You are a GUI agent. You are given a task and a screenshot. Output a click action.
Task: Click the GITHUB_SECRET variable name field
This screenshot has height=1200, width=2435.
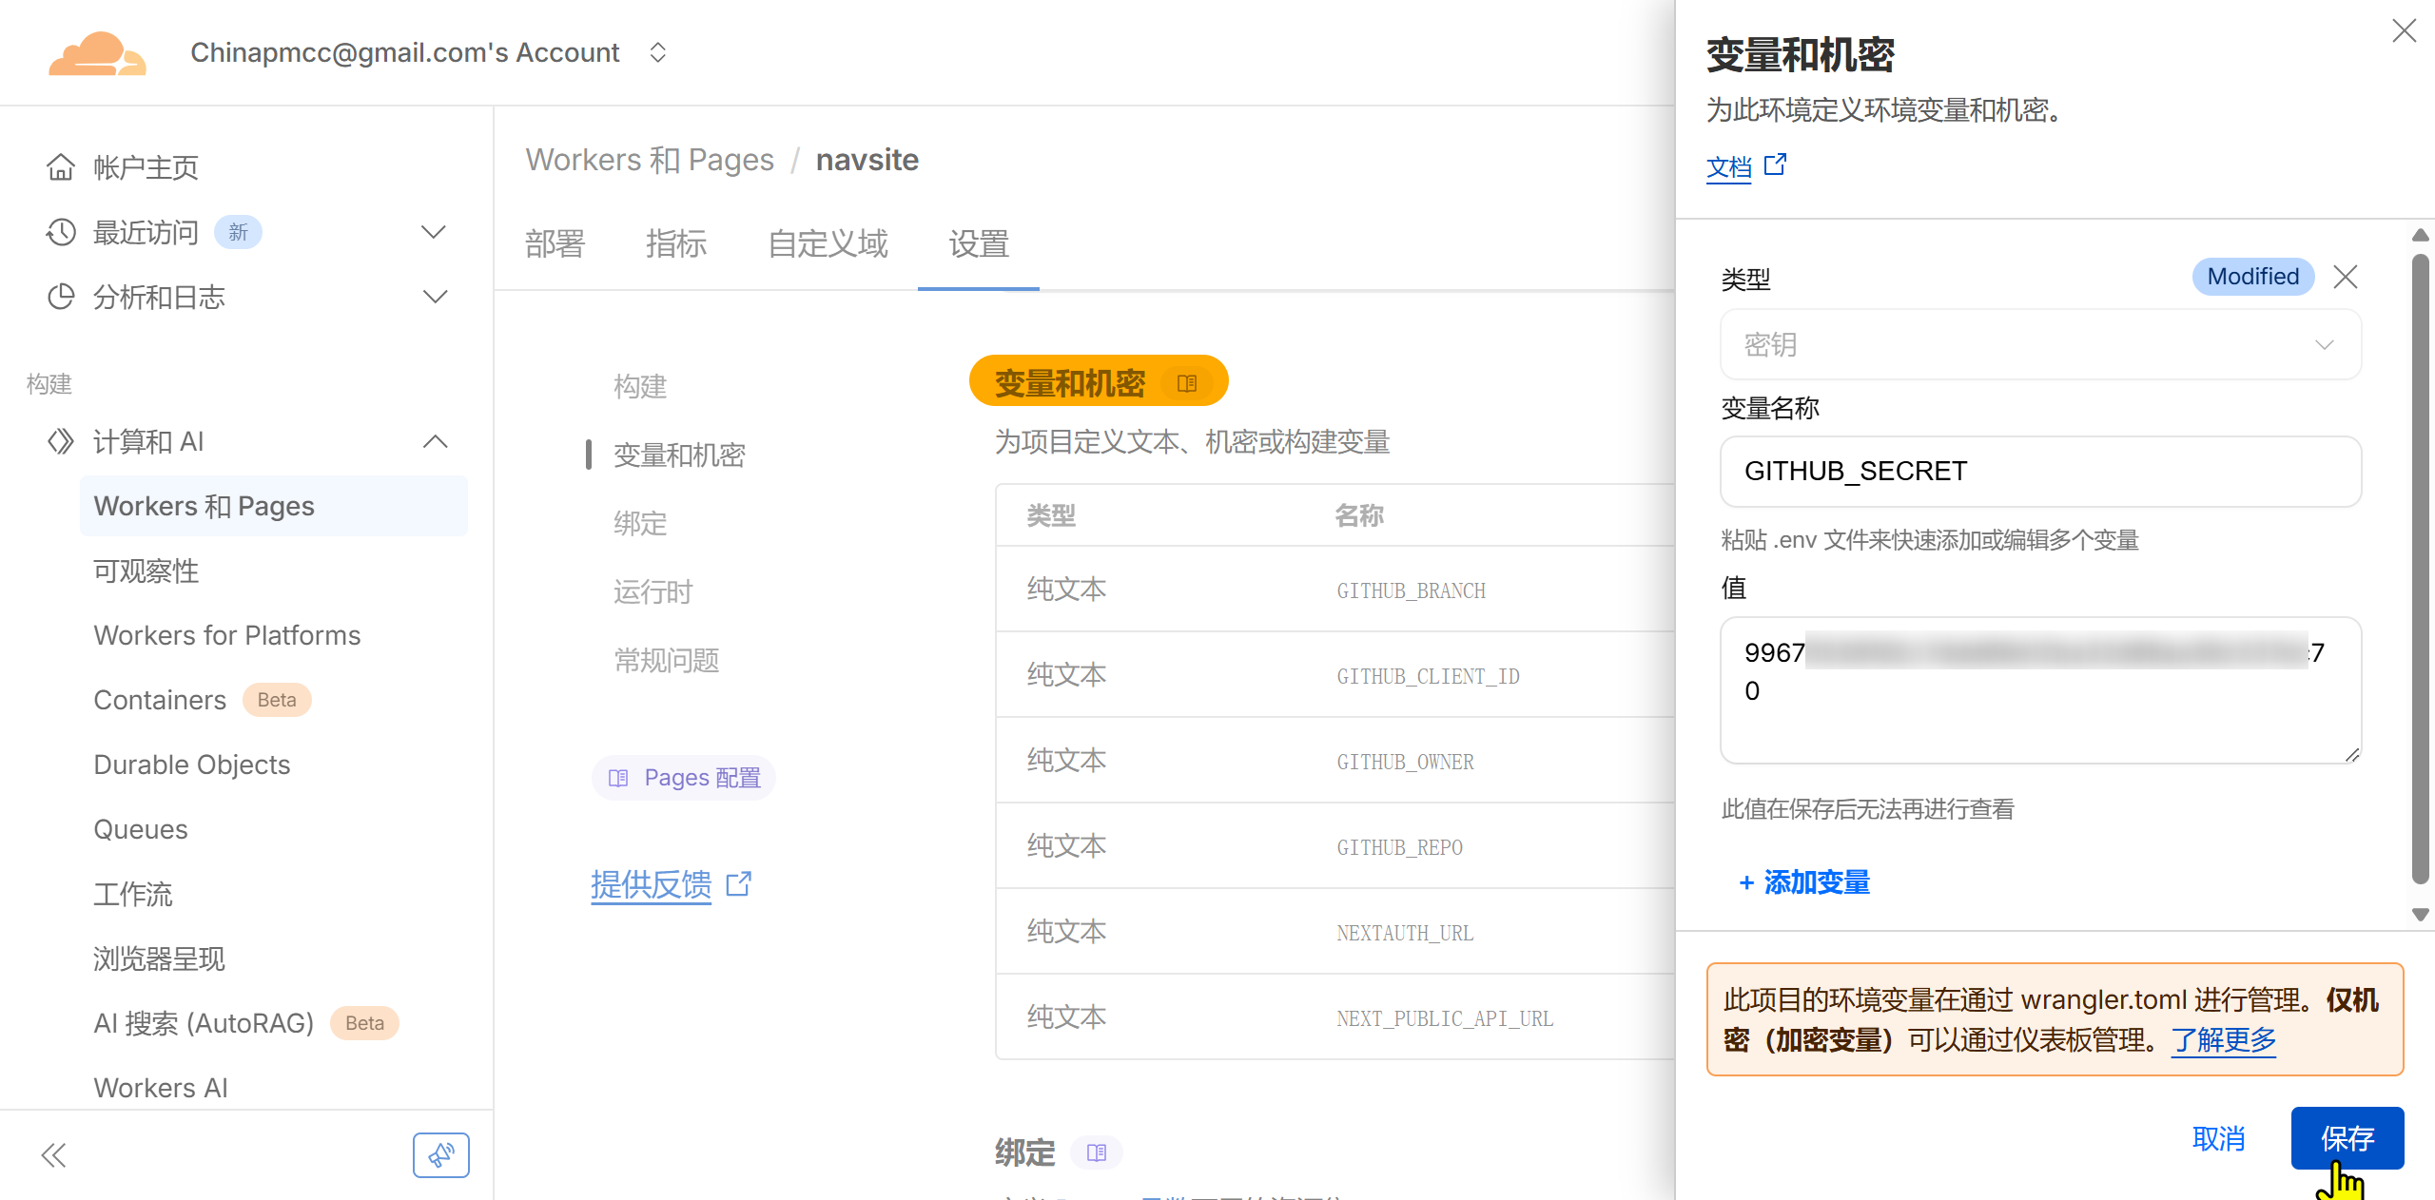2039,472
